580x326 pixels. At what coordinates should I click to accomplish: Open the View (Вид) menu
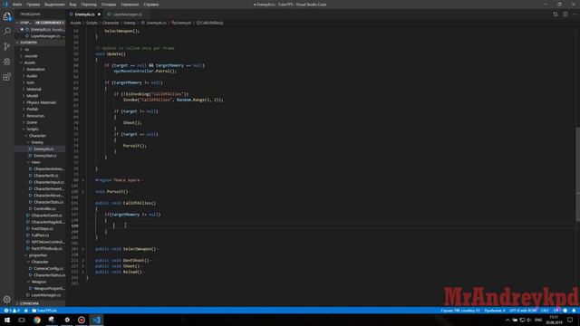[x=72, y=5]
